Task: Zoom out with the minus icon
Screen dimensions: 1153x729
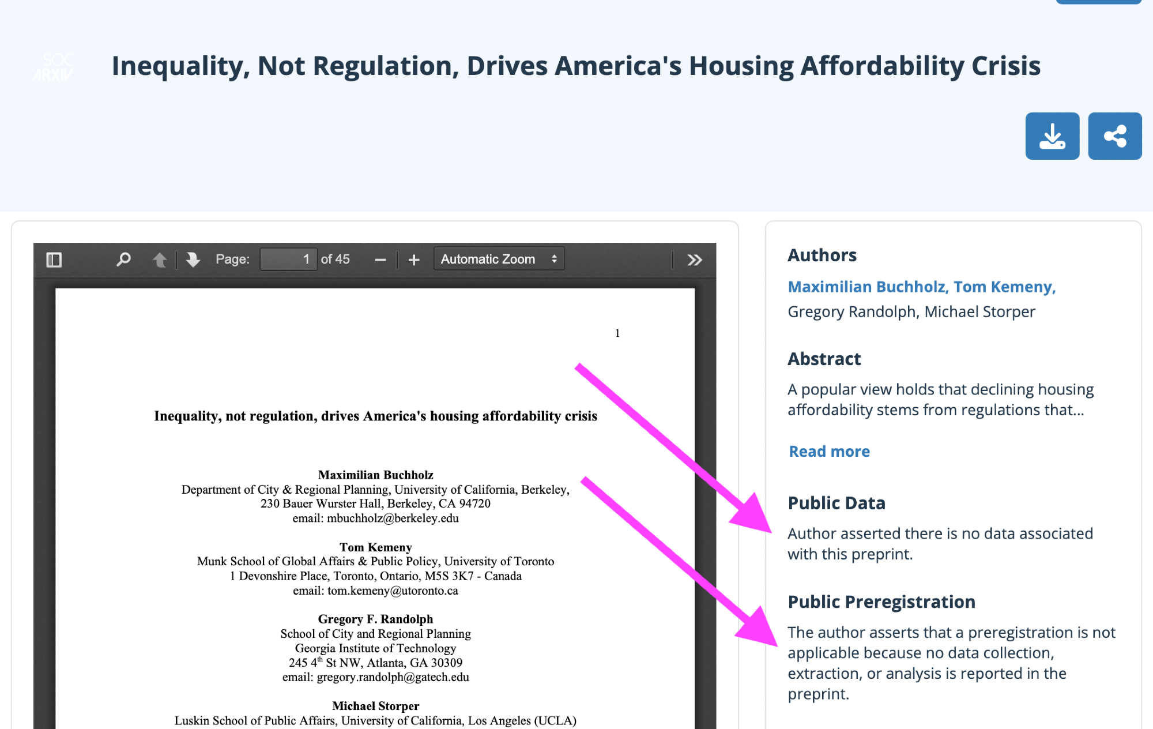Action: [380, 260]
